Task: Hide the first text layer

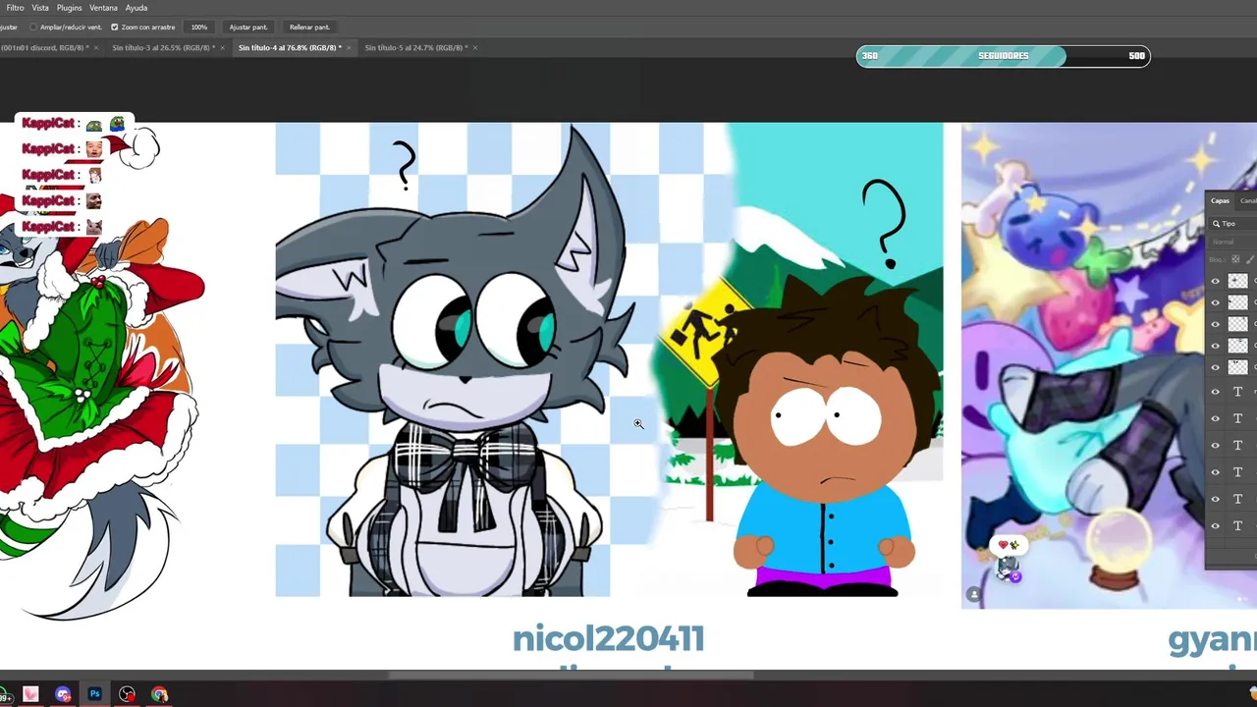Action: pyautogui.click(x=1215, y=392)
